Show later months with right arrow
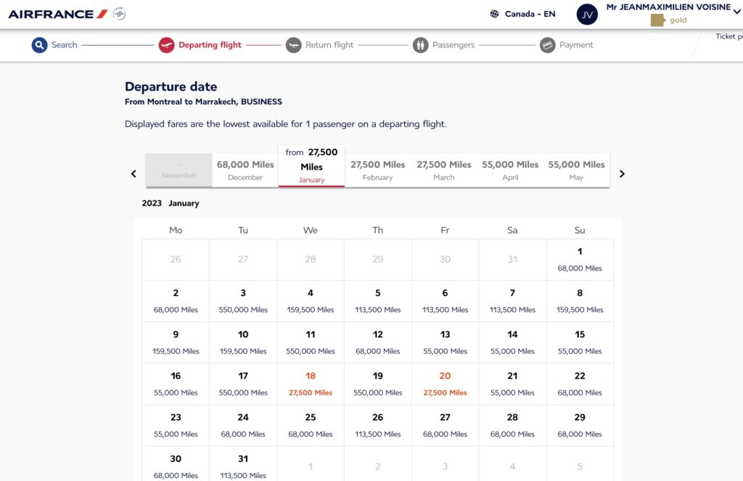Image resolution: width=743 pixels, height=481 pixels. pyautogui.click(x=622, y=173)
